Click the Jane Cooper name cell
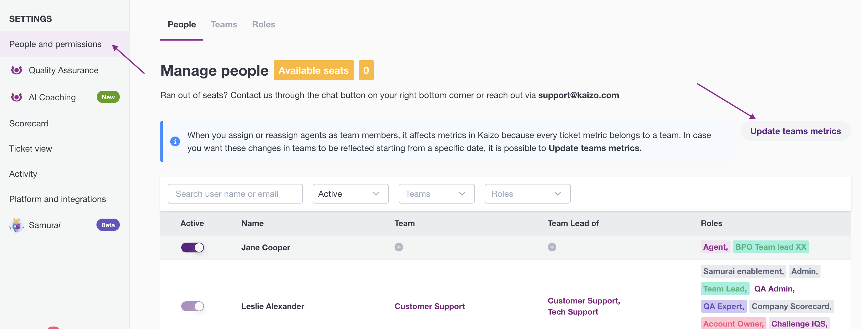Image resolution: width=862 pixels, height=329 pixels. click(266, 248)
